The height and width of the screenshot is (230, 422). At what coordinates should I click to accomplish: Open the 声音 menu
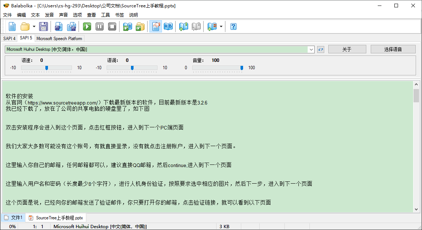pos(63,15)
